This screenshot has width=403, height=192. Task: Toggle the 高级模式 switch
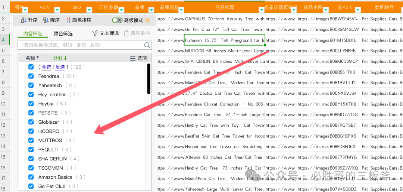[117, 20]
